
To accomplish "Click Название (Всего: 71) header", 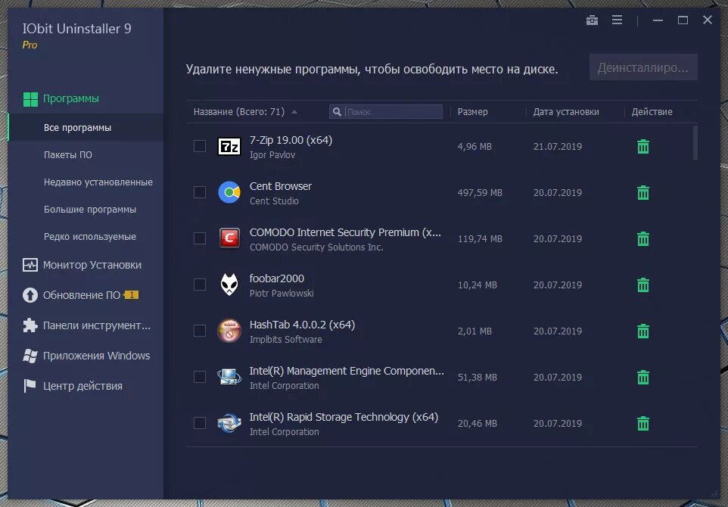I will click(x=238, y=112).
